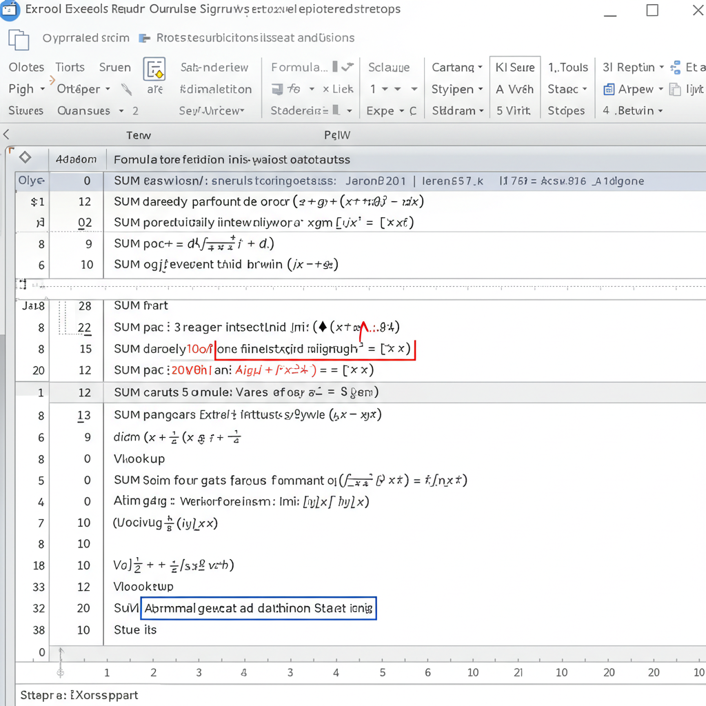Select the Sclauue tab
706x706 pixels.
tap(389, 68)
